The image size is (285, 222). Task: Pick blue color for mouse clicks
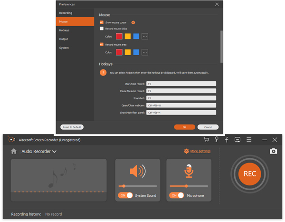click(136, 37)
